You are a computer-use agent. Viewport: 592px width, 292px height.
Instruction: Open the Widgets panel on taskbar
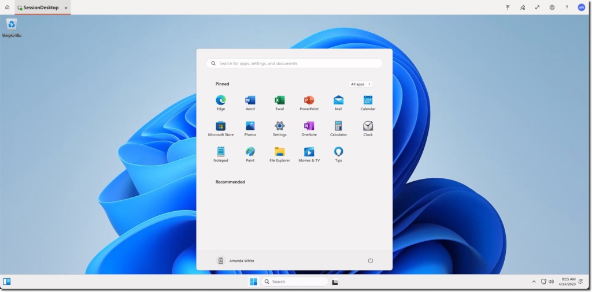click(x=7, y=282)
